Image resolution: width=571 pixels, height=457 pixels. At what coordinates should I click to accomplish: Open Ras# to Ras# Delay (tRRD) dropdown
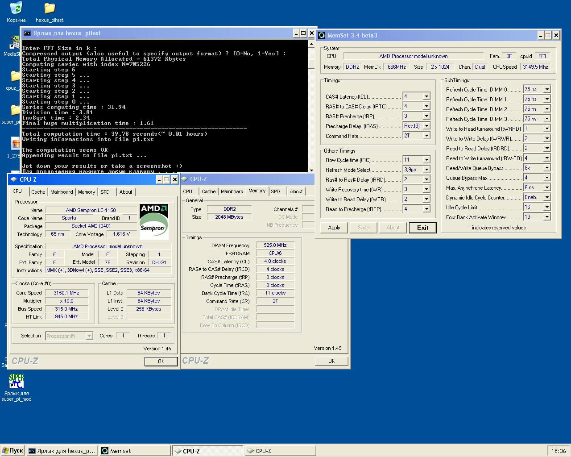point(426,179)
